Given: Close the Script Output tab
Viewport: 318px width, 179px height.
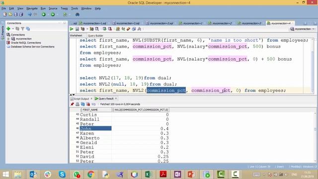Looking at the screenshot, I should pos(91,98).
